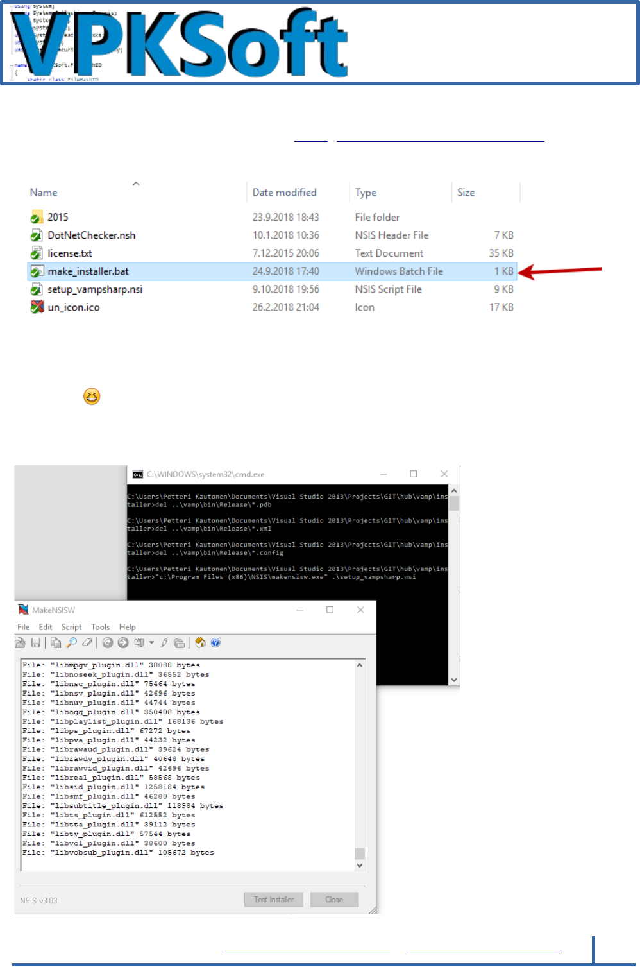Viewport: 640px width, 967px height.
Task: Sort files by Date modified column header
Action: click(x=285, y=193)
